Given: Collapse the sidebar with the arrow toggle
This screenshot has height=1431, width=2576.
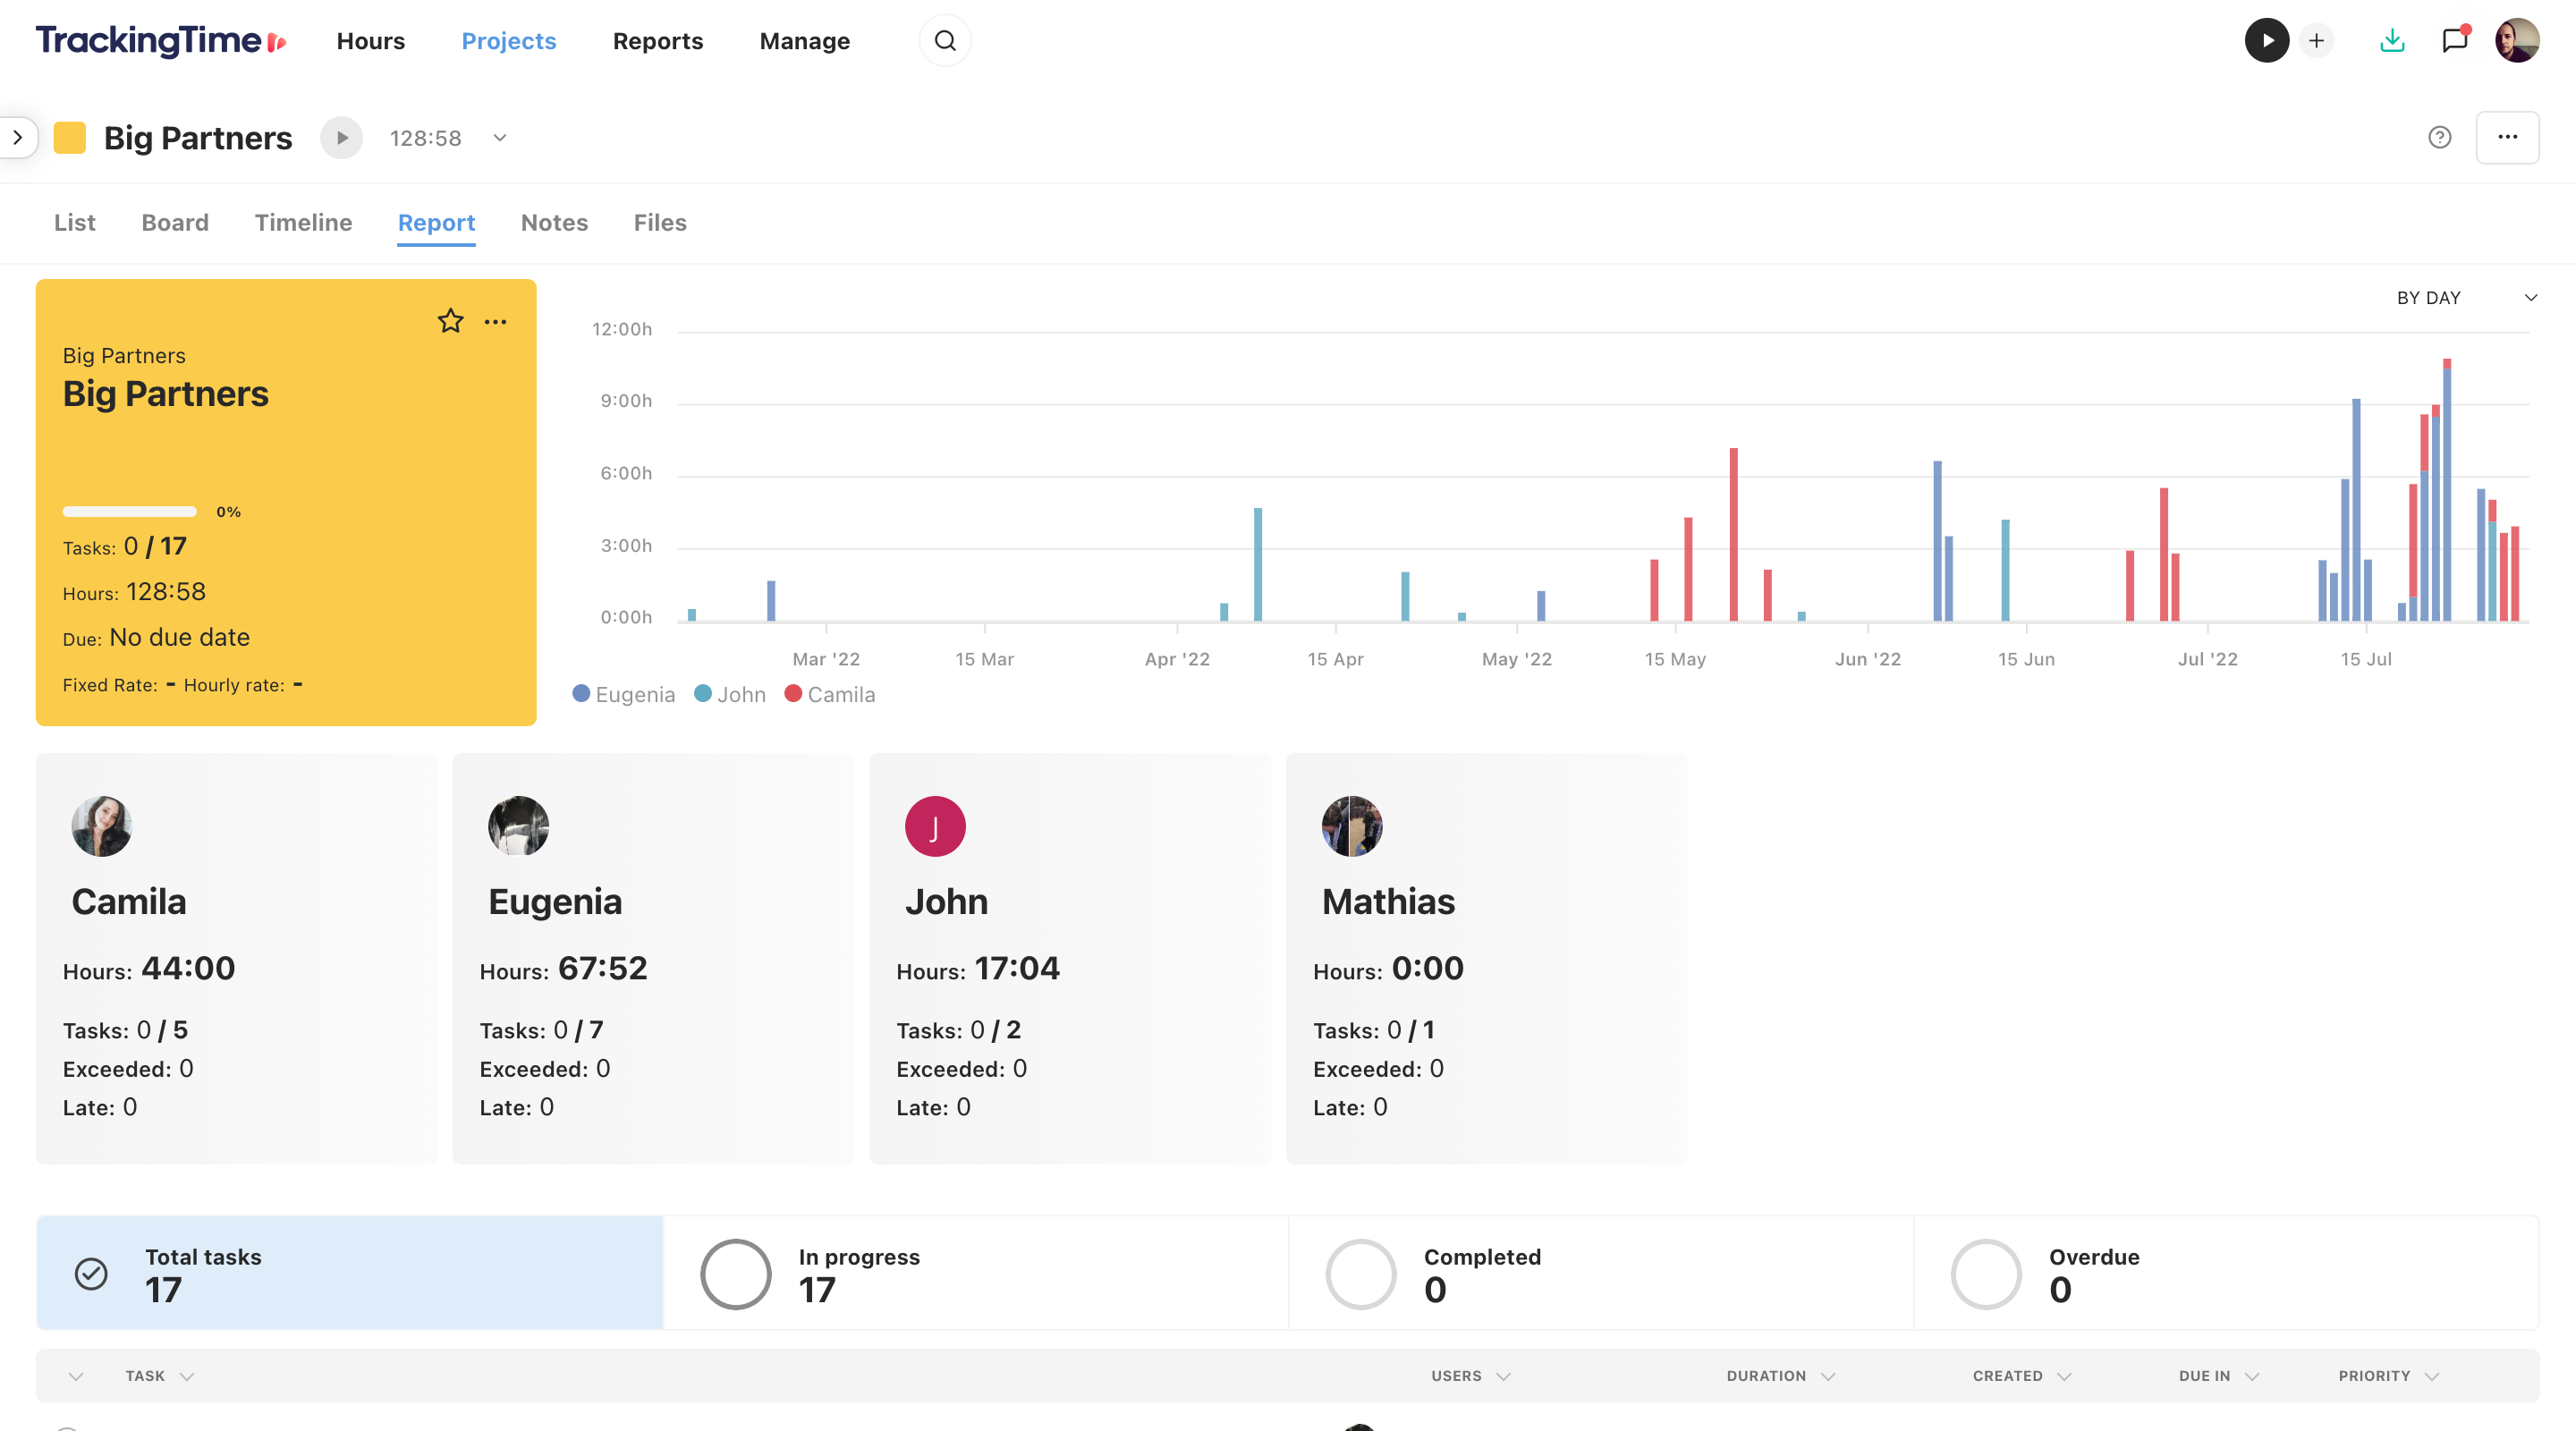Looking at the screenshot, I should (18, 137).
